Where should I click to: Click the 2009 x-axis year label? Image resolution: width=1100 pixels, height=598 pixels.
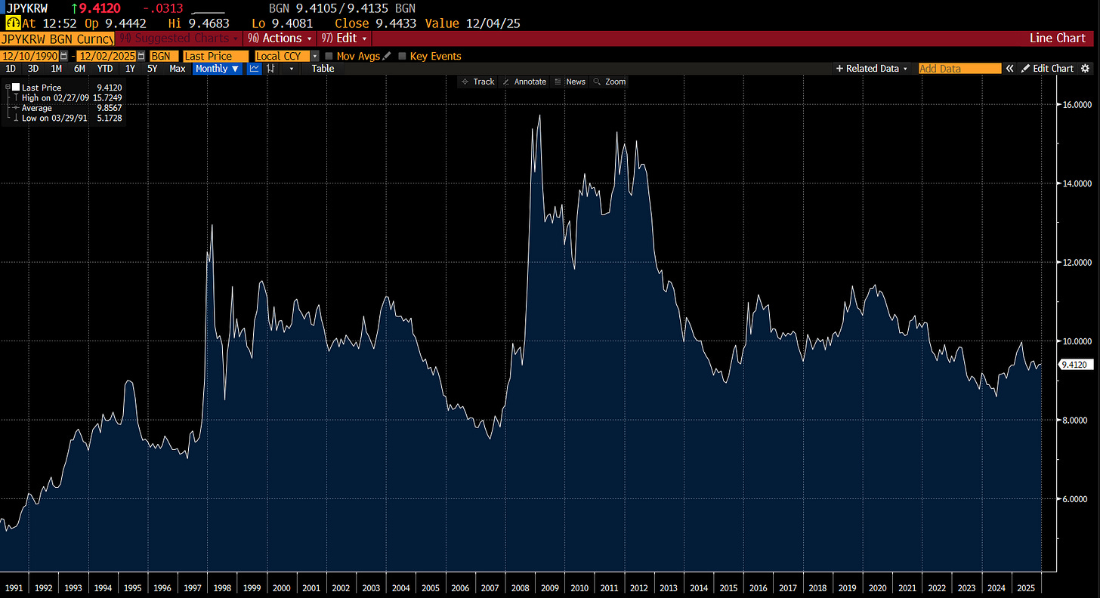(551, 587)
